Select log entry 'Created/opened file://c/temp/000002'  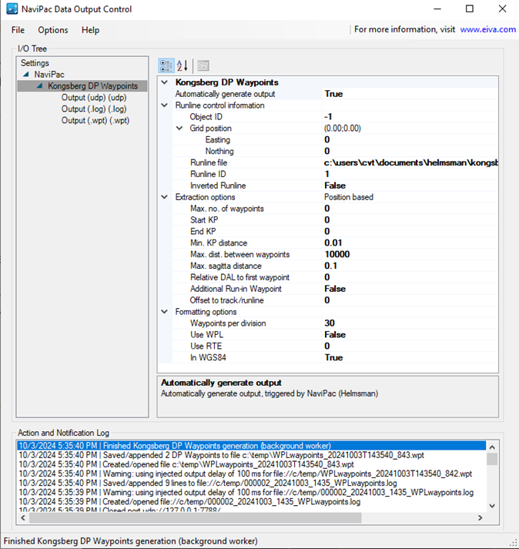point(252,502)
